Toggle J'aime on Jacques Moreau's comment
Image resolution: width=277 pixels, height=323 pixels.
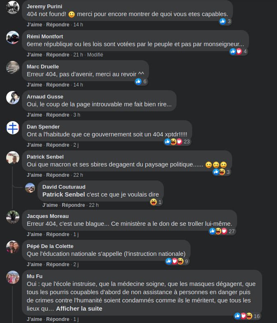pyautogui.click(x=35, y=234)
